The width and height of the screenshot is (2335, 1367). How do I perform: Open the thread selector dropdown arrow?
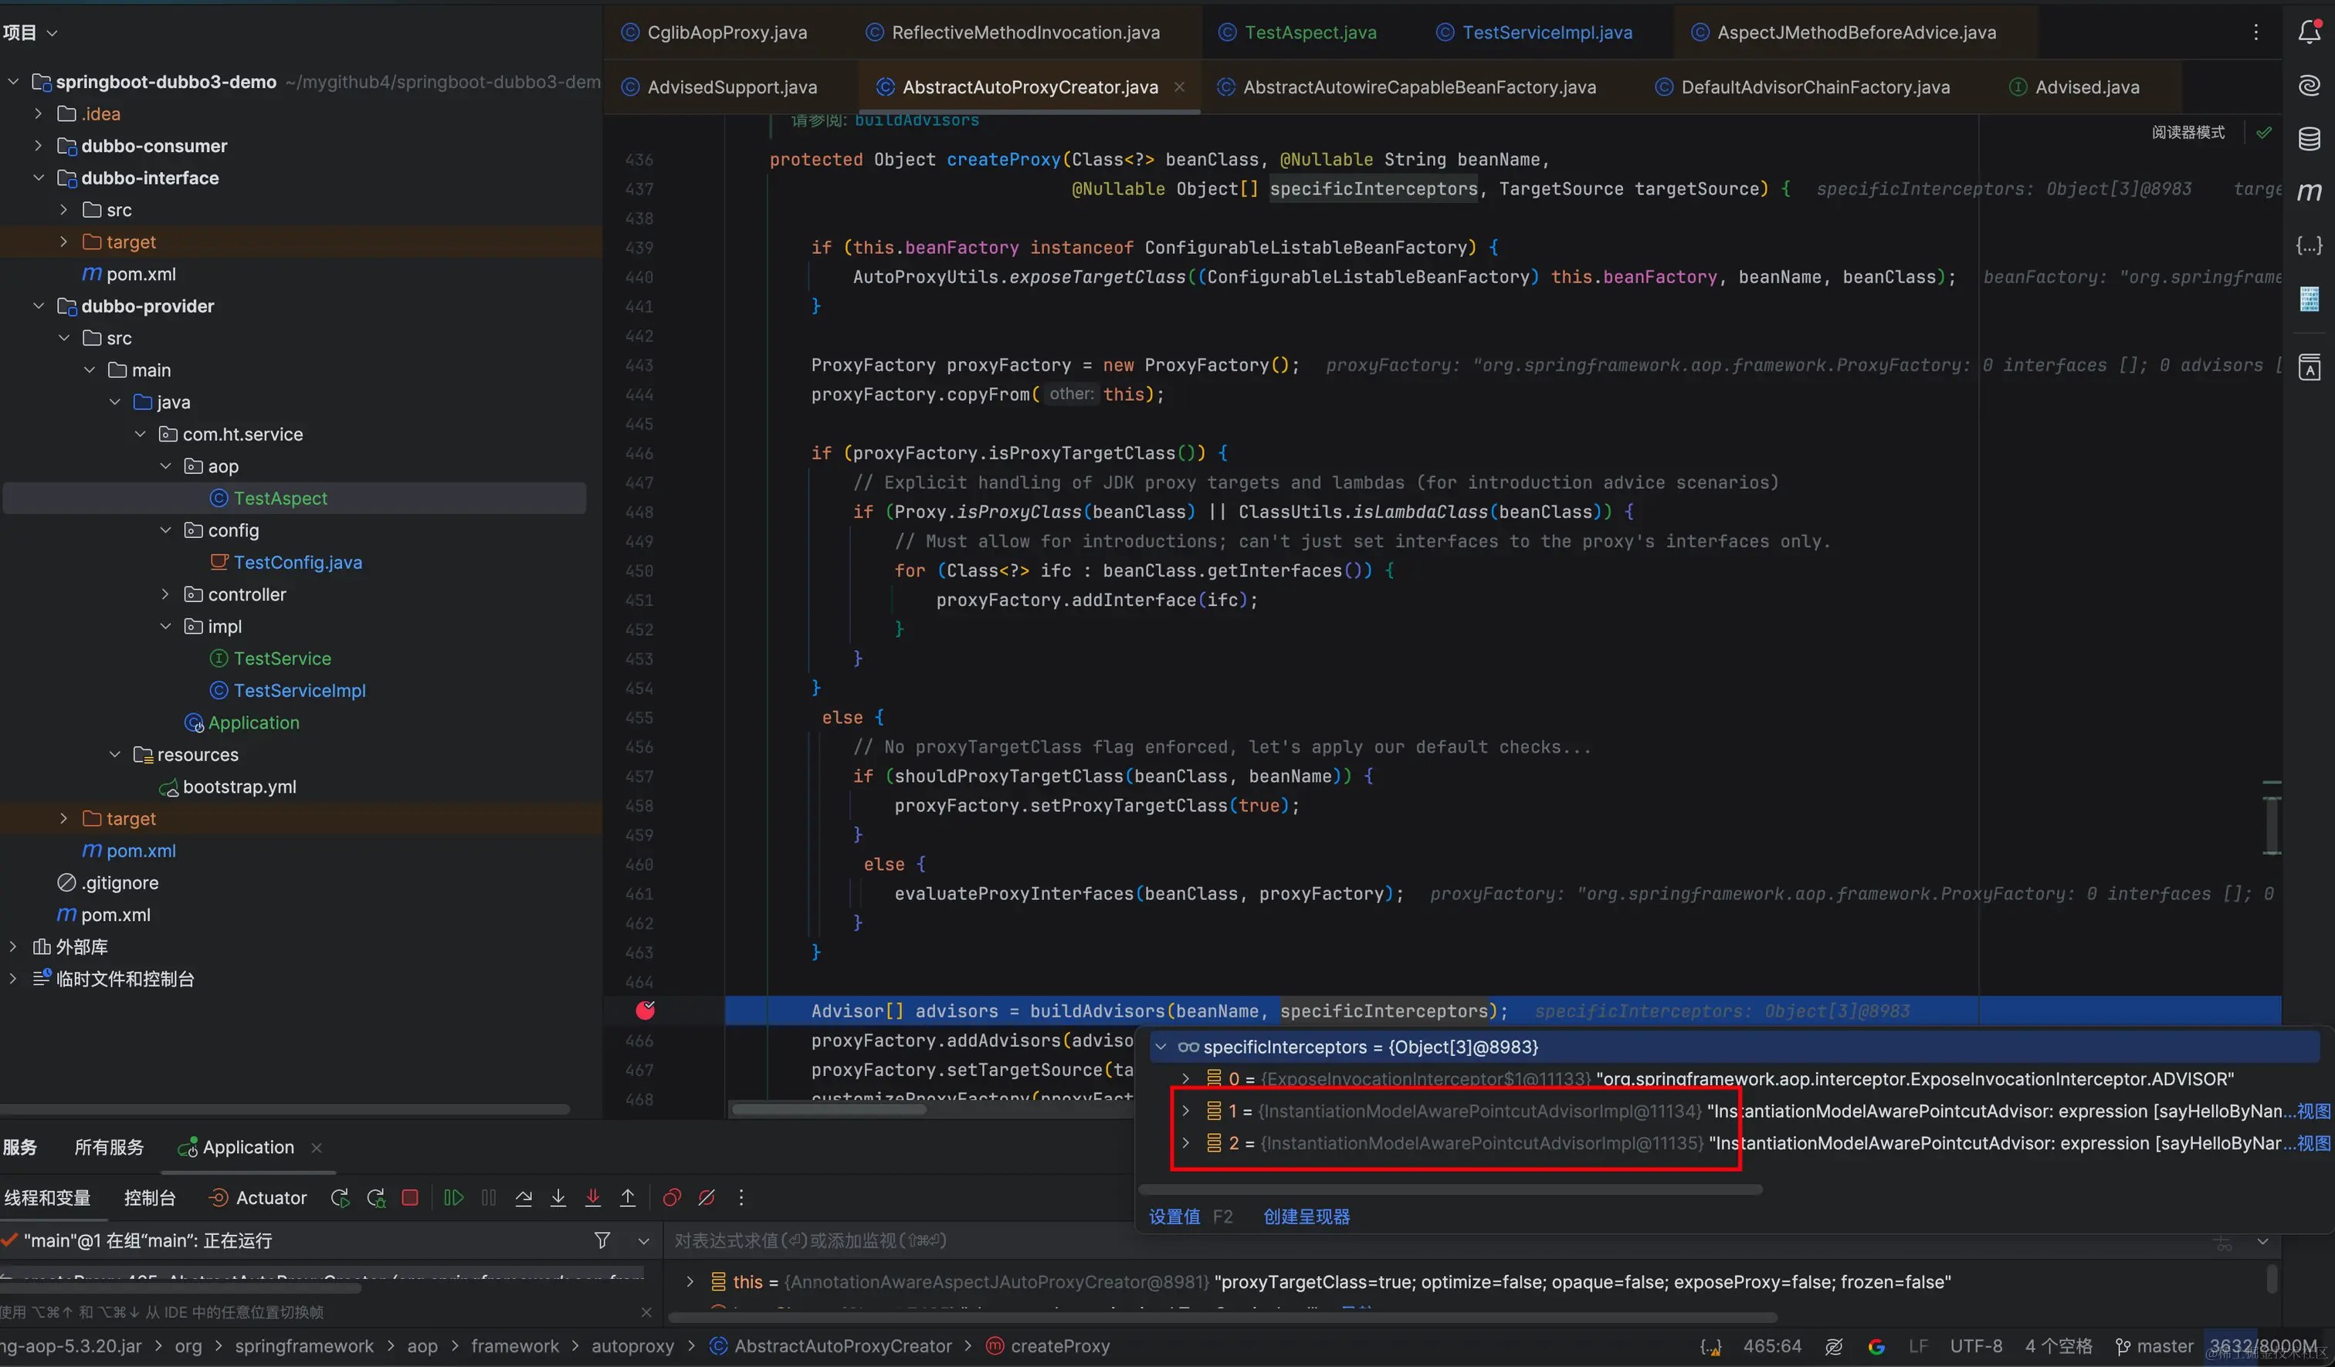click(644, 1240)
